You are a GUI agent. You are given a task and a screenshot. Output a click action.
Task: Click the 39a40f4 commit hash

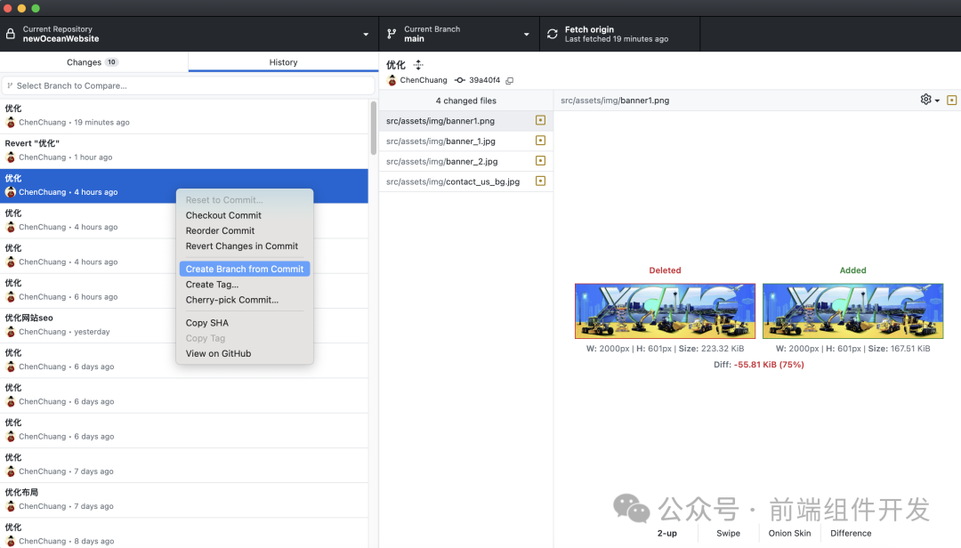(x=484, y=80)
